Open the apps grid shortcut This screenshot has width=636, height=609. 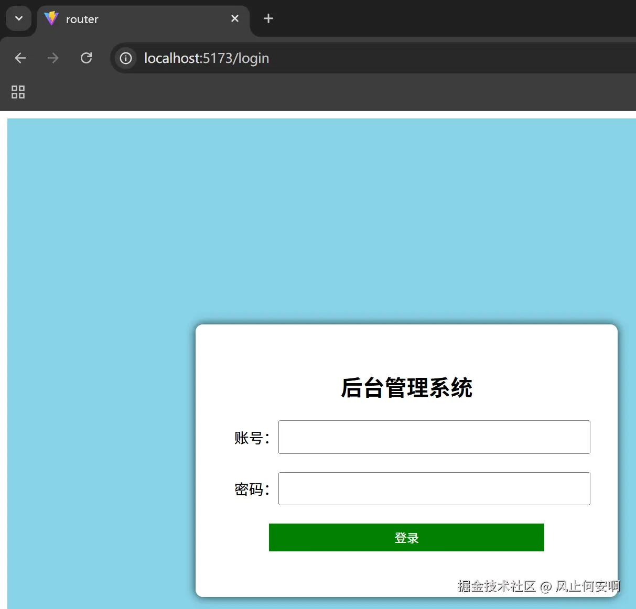pyautogui.click(x=18, y=92)
